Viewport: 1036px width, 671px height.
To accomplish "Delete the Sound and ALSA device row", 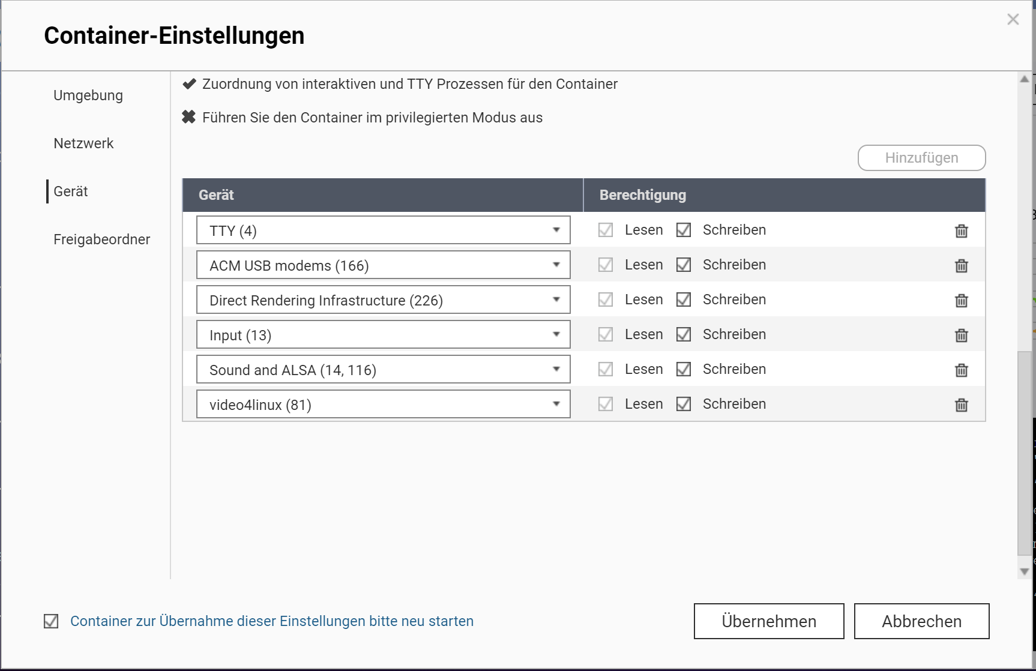I will point(961,370).
